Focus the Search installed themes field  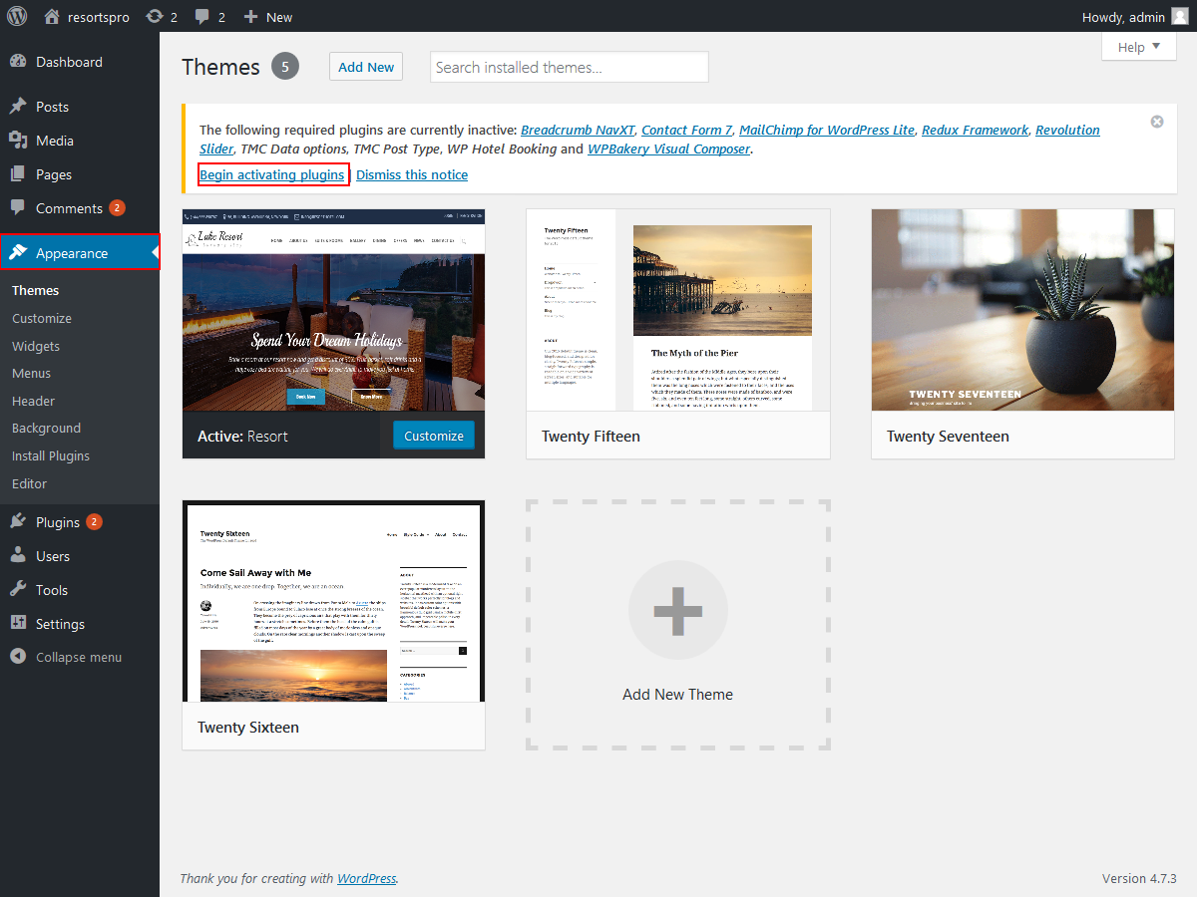(x=569, y=67)
